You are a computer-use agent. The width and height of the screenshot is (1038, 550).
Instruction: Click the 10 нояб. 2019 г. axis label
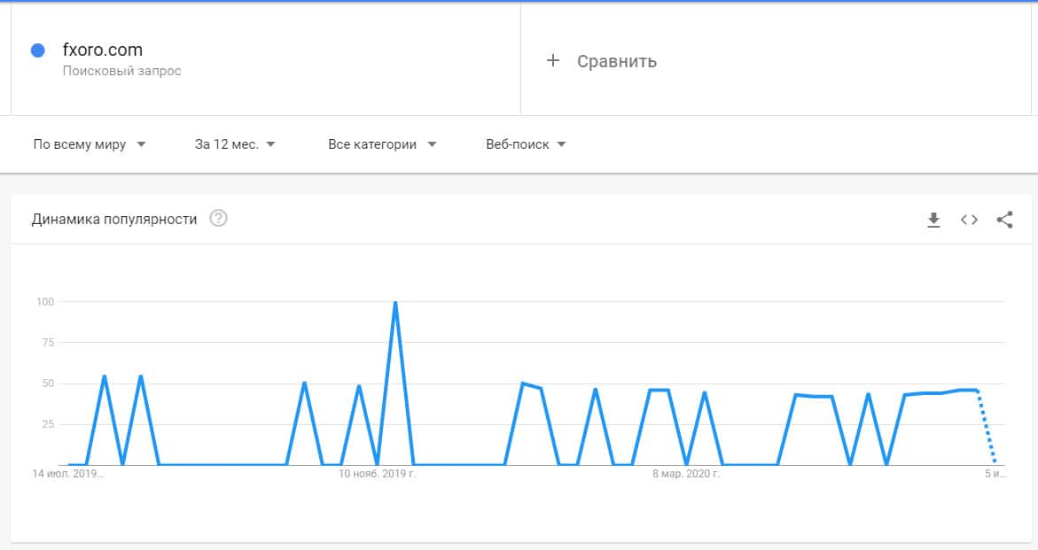378,475
